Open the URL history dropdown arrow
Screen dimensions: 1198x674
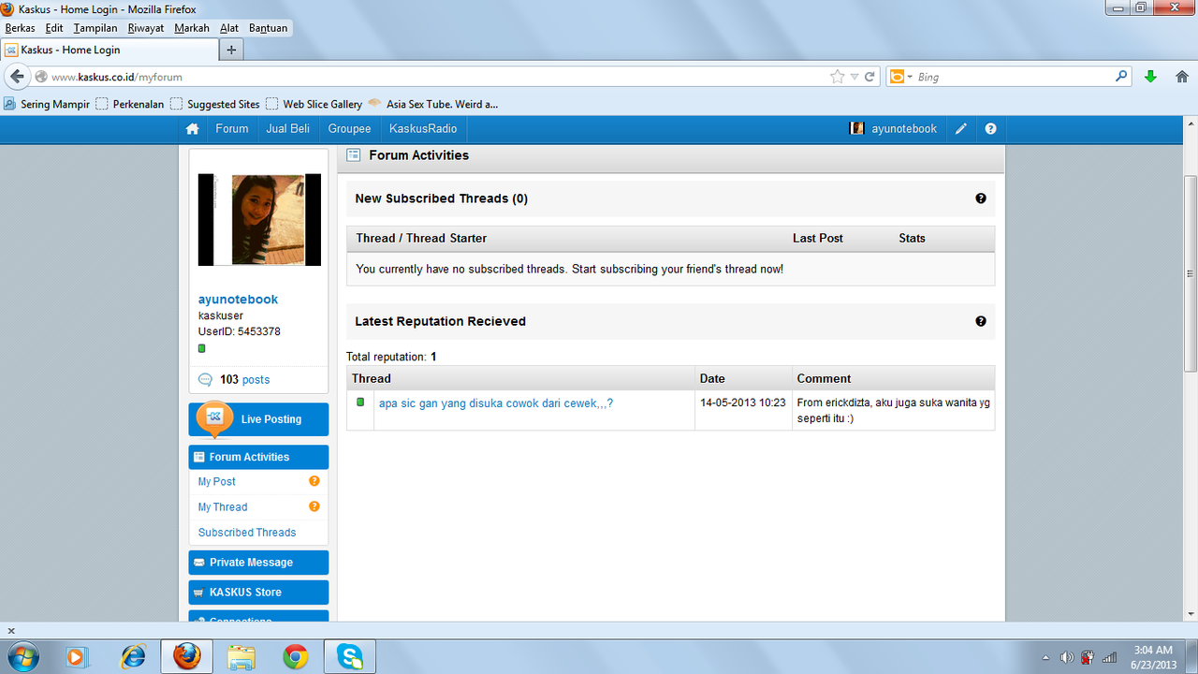click(854, 77)
